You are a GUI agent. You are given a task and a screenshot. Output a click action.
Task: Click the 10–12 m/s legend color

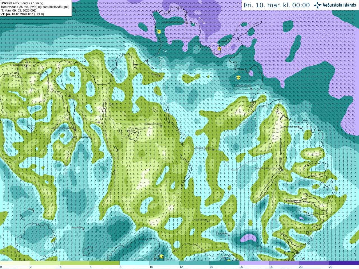pyautogui.click(x=164, y=263)
